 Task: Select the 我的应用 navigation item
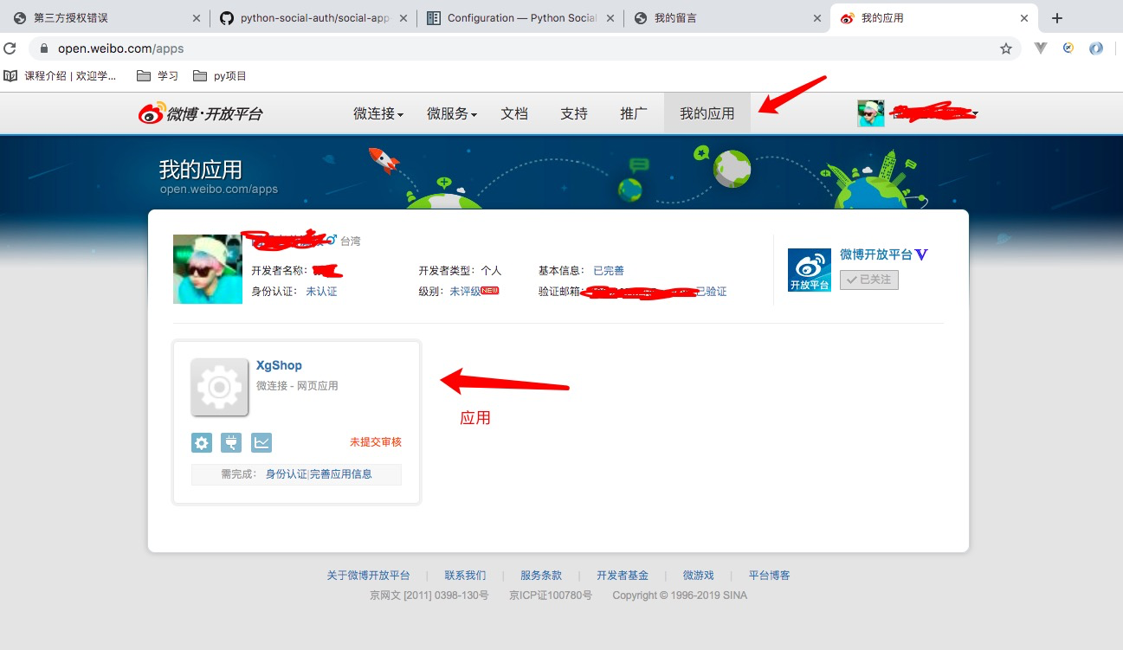707,113
